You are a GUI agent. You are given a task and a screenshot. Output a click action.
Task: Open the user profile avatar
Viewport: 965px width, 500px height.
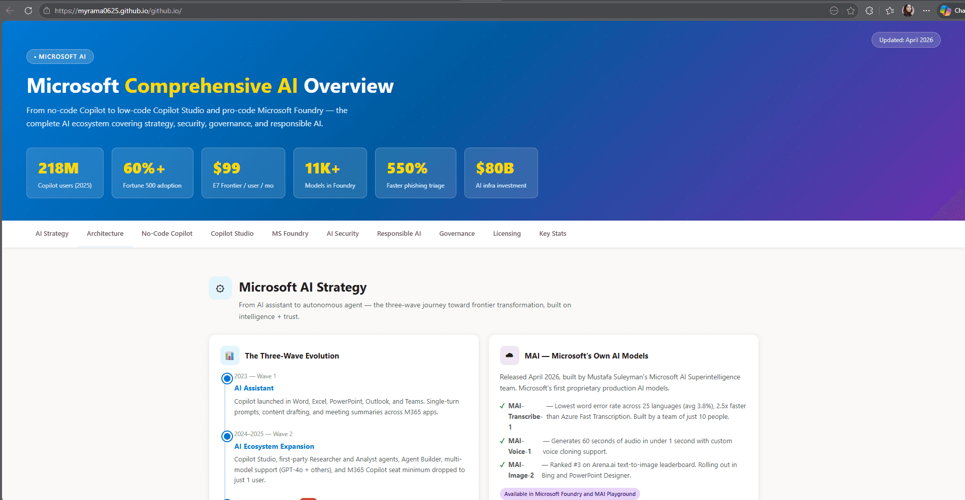[x=908, y=11]
